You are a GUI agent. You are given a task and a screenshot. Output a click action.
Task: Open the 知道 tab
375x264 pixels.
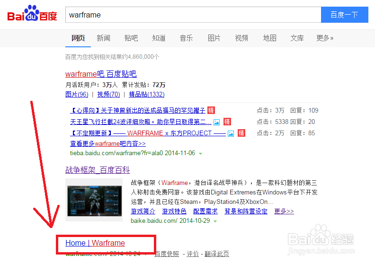pyautogui.click(x=159, y=38)
